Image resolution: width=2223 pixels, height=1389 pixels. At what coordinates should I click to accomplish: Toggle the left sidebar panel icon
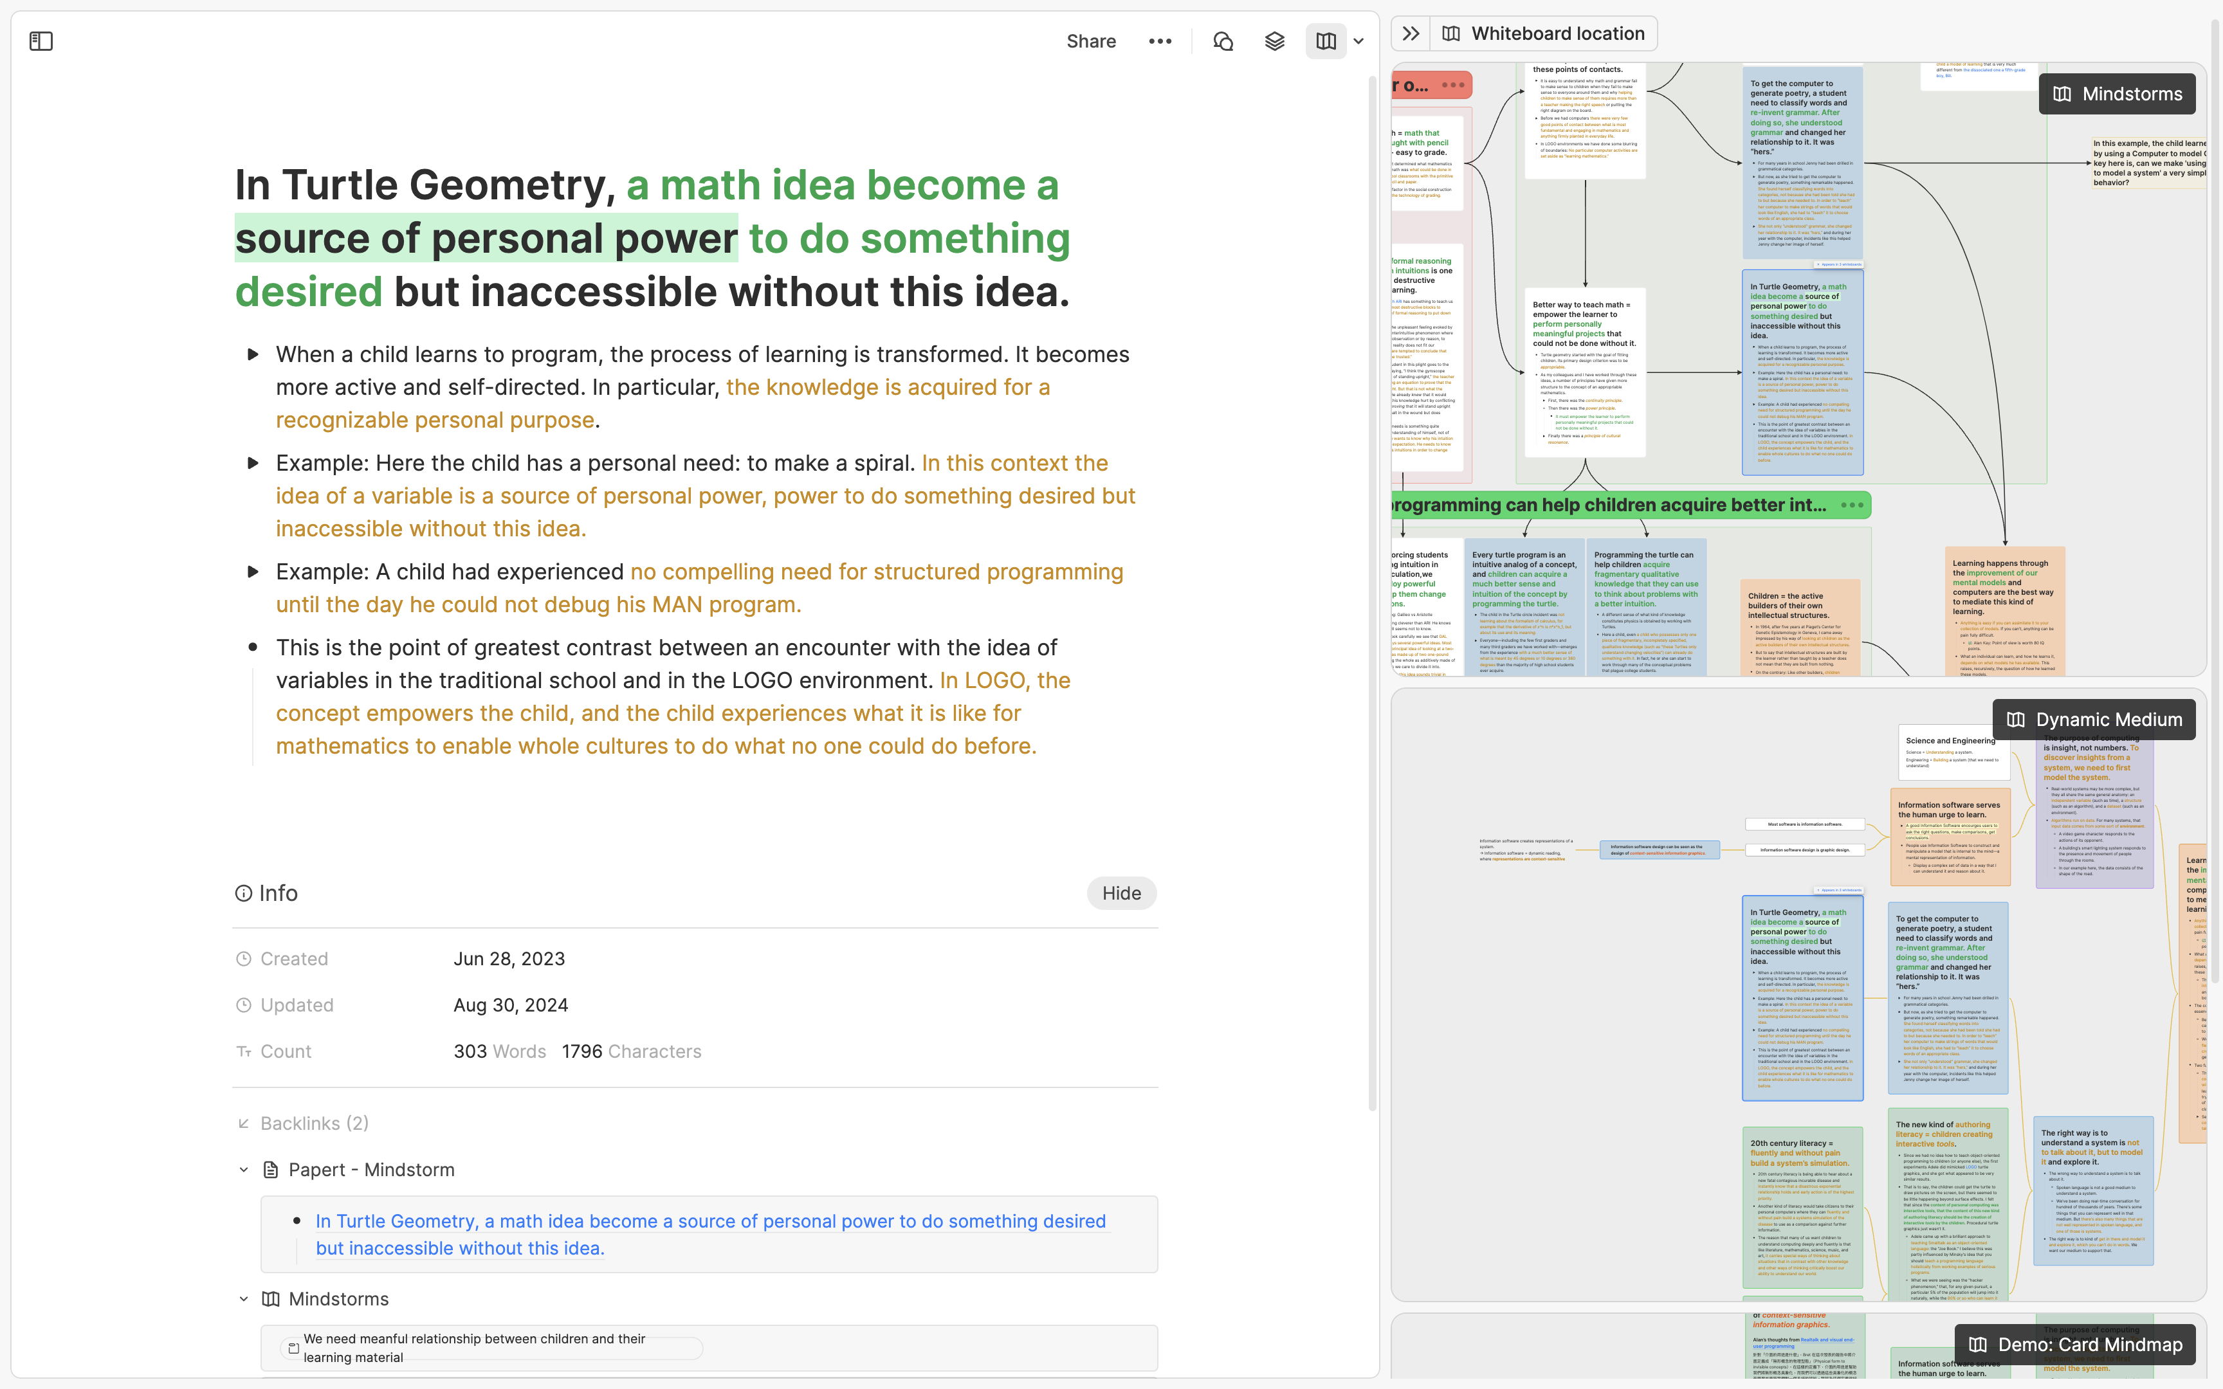point(41,41)
